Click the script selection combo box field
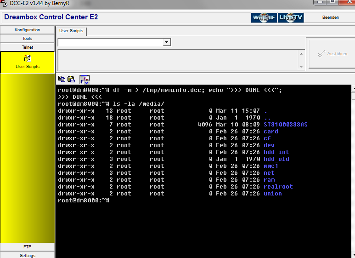 [x=110, y=42]
